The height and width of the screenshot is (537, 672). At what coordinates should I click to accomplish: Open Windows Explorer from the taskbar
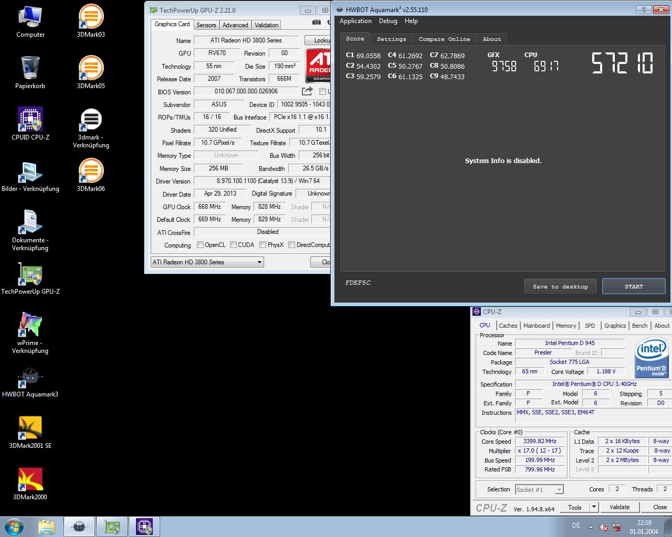point(47,527)
